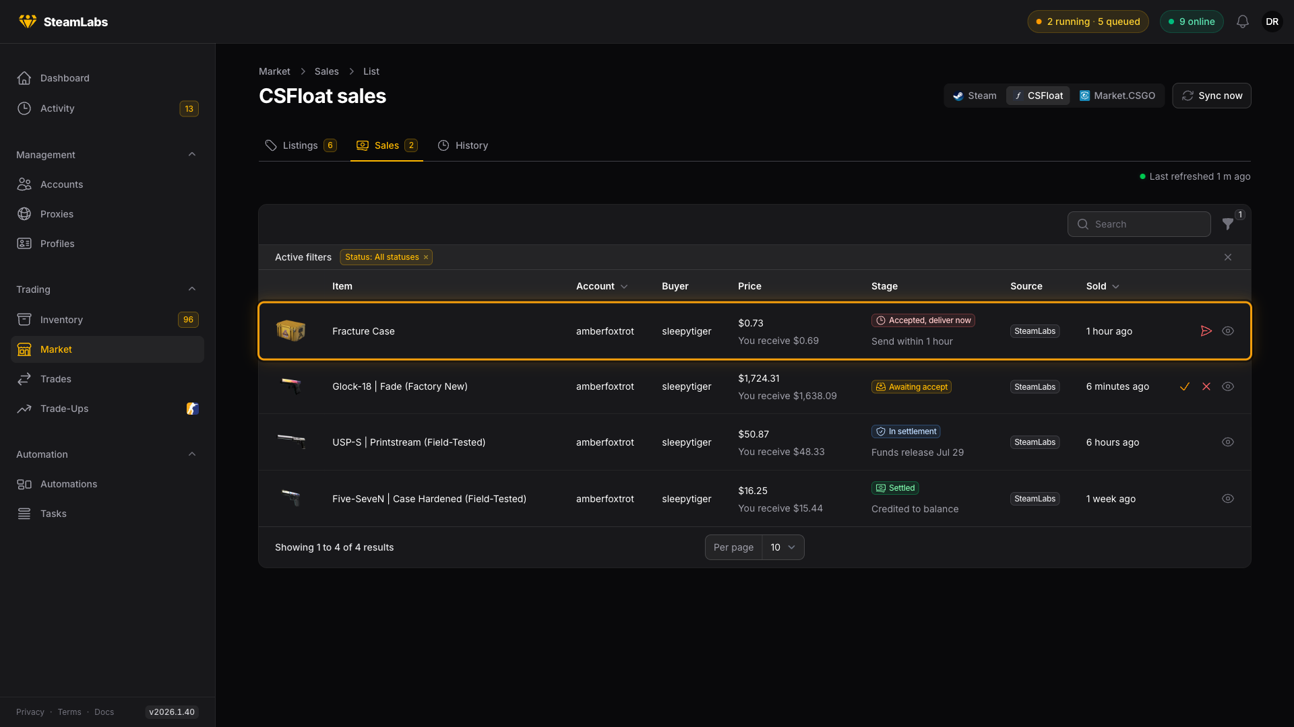View details of USP-S Printstream sale
The height and width of the screenshot is (727, 1294).
[x=1227, y=442]
